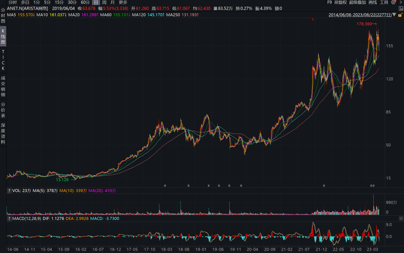The height and width of the screenshot is (253, 404).
Task: Open the TICK sidebar tab
Action: (x=3, y=60)
